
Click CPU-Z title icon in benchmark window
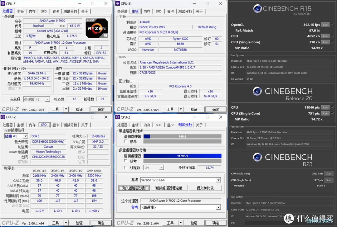pos(118,117)
